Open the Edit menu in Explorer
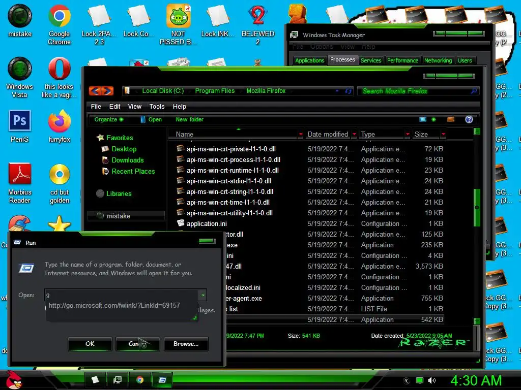 coord(114,107)
